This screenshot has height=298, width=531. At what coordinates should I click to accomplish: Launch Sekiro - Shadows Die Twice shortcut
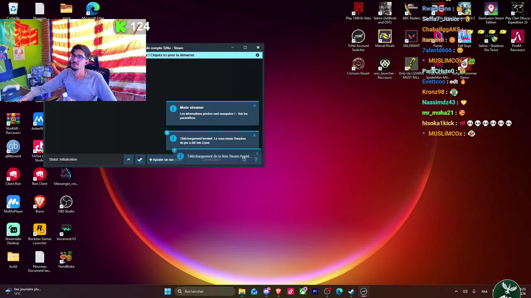coord(491,41)
